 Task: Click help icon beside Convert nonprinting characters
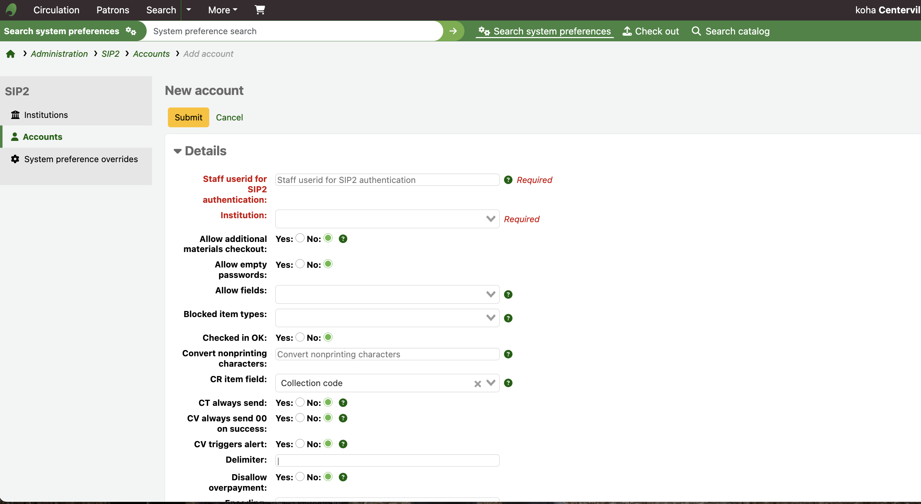tap(508, 354)
